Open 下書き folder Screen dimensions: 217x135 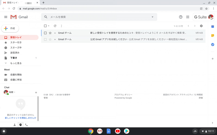click(19, 58)
